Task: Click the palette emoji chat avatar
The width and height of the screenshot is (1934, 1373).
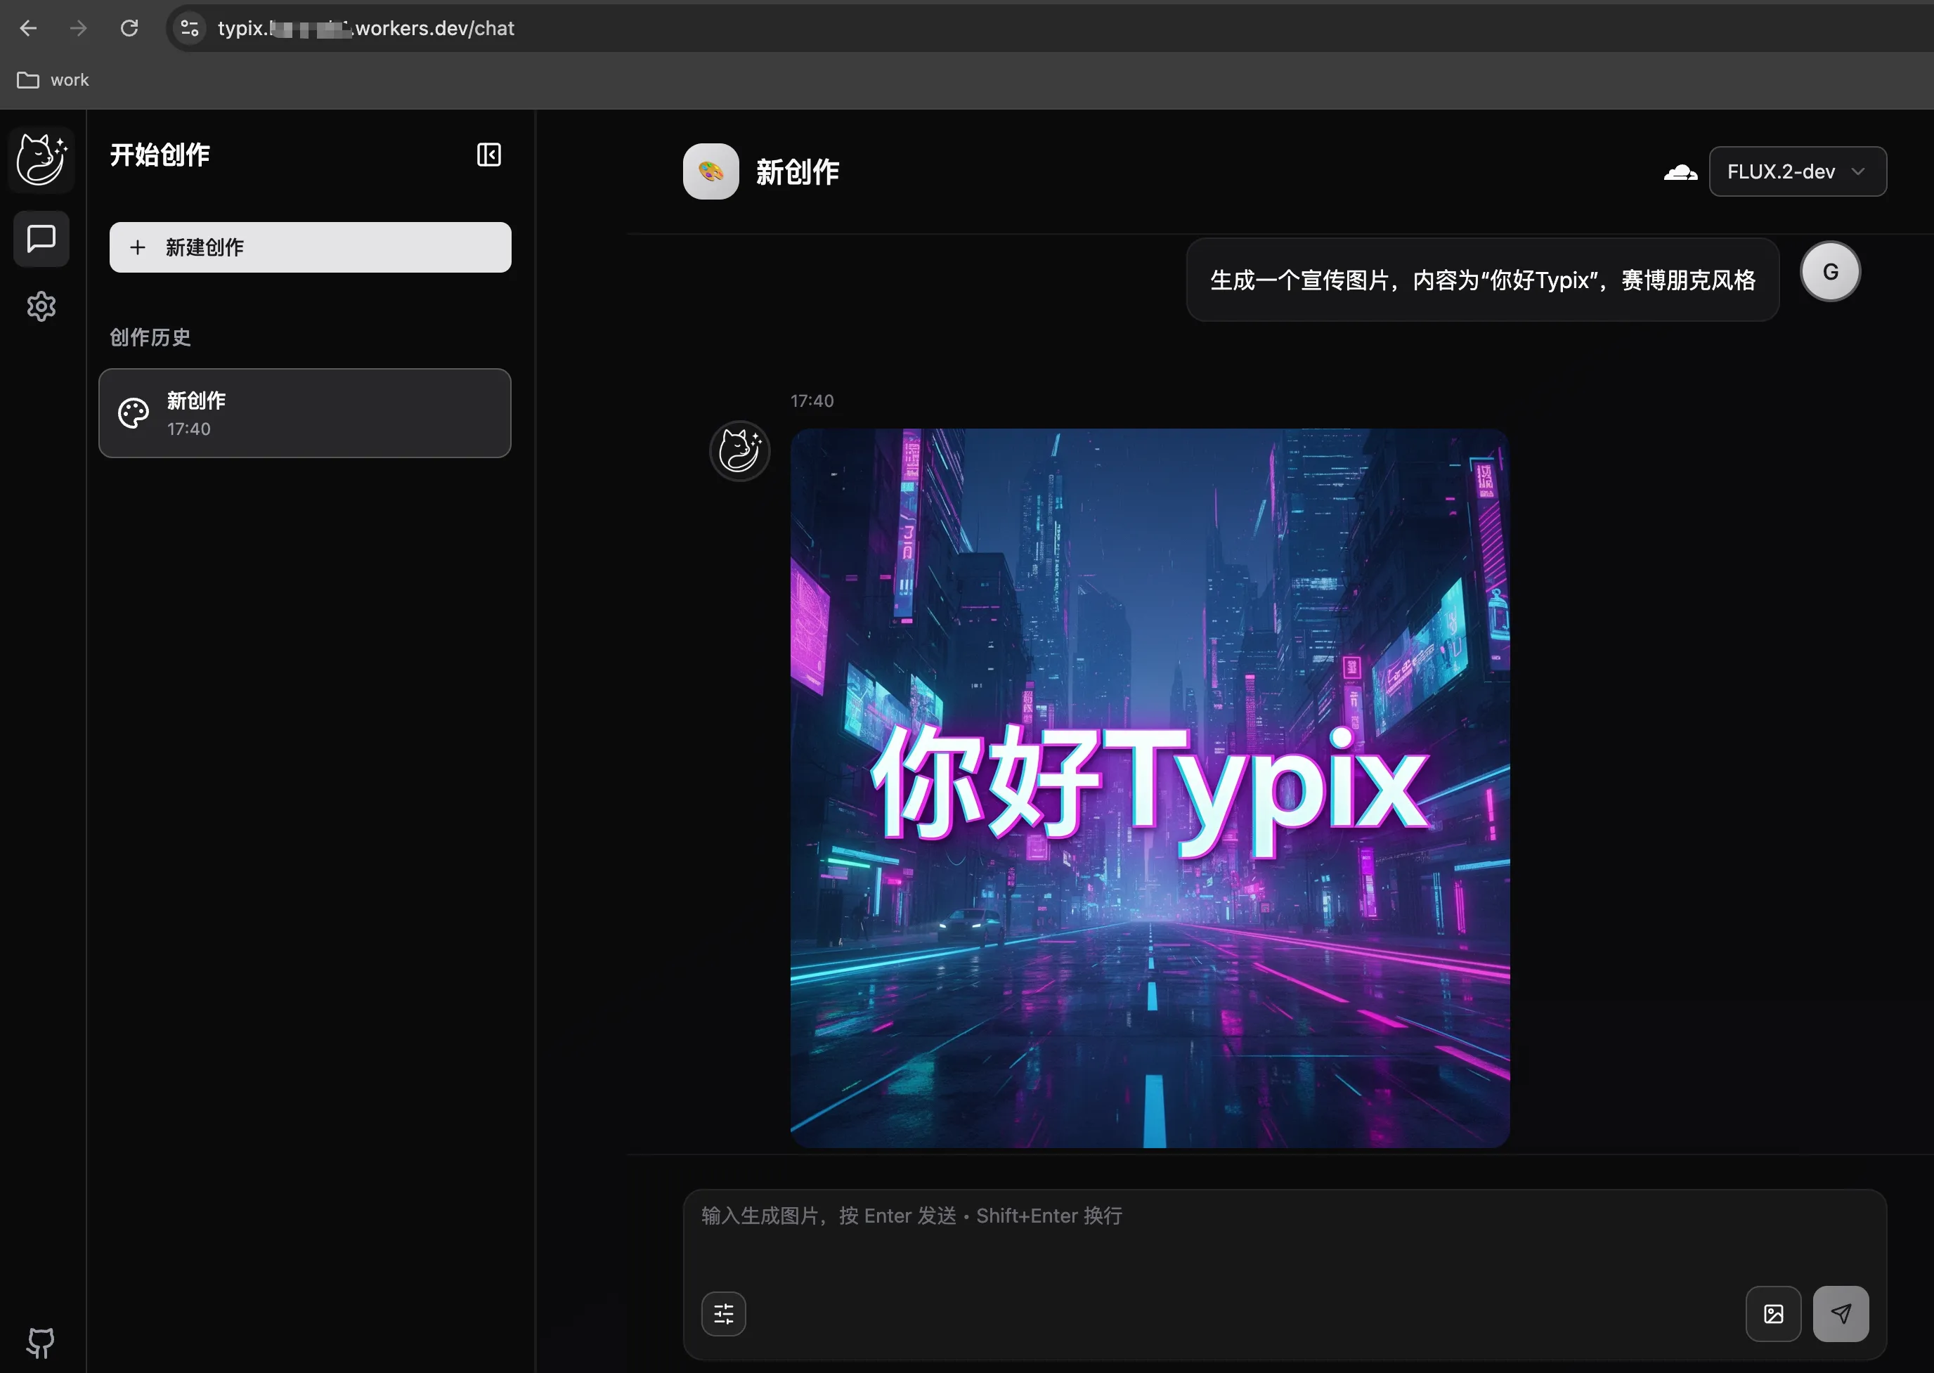Action: point(710,171)
